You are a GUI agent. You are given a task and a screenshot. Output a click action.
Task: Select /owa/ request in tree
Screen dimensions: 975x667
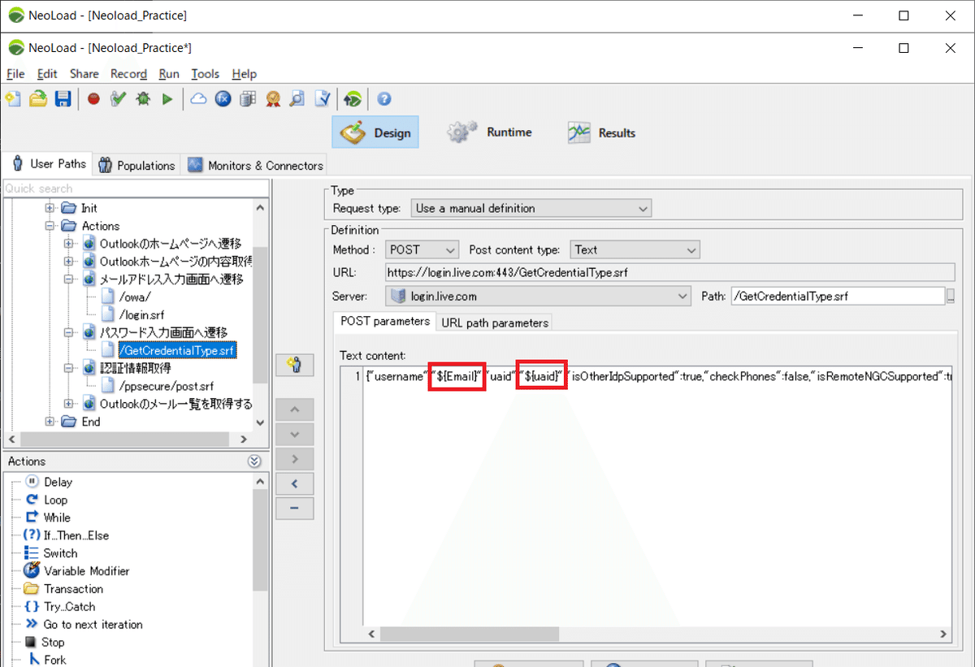[x=135, y=297]
